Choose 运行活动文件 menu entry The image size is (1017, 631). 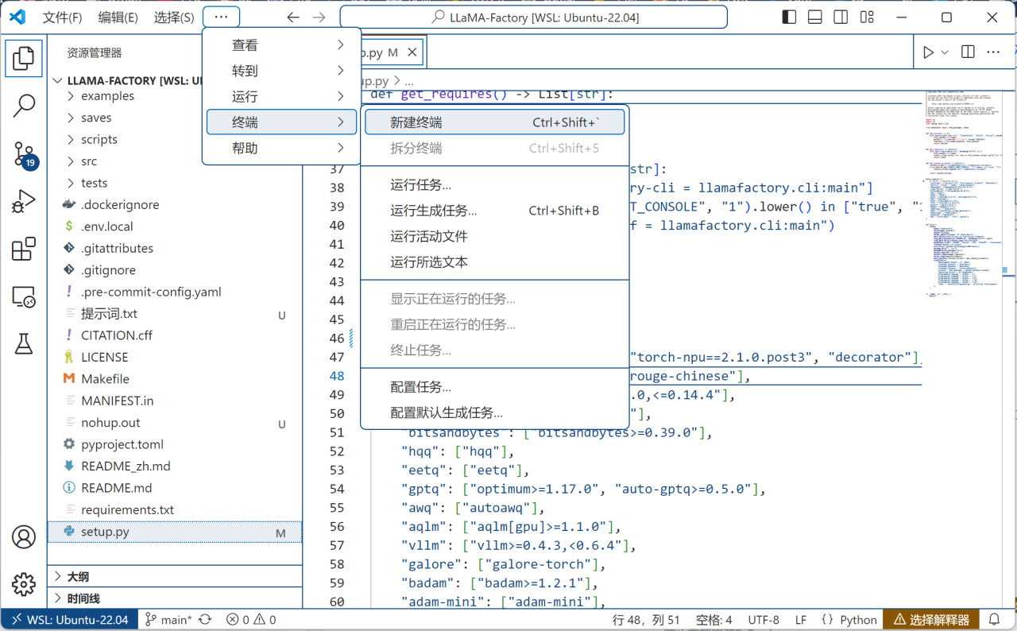coord(495,236)
